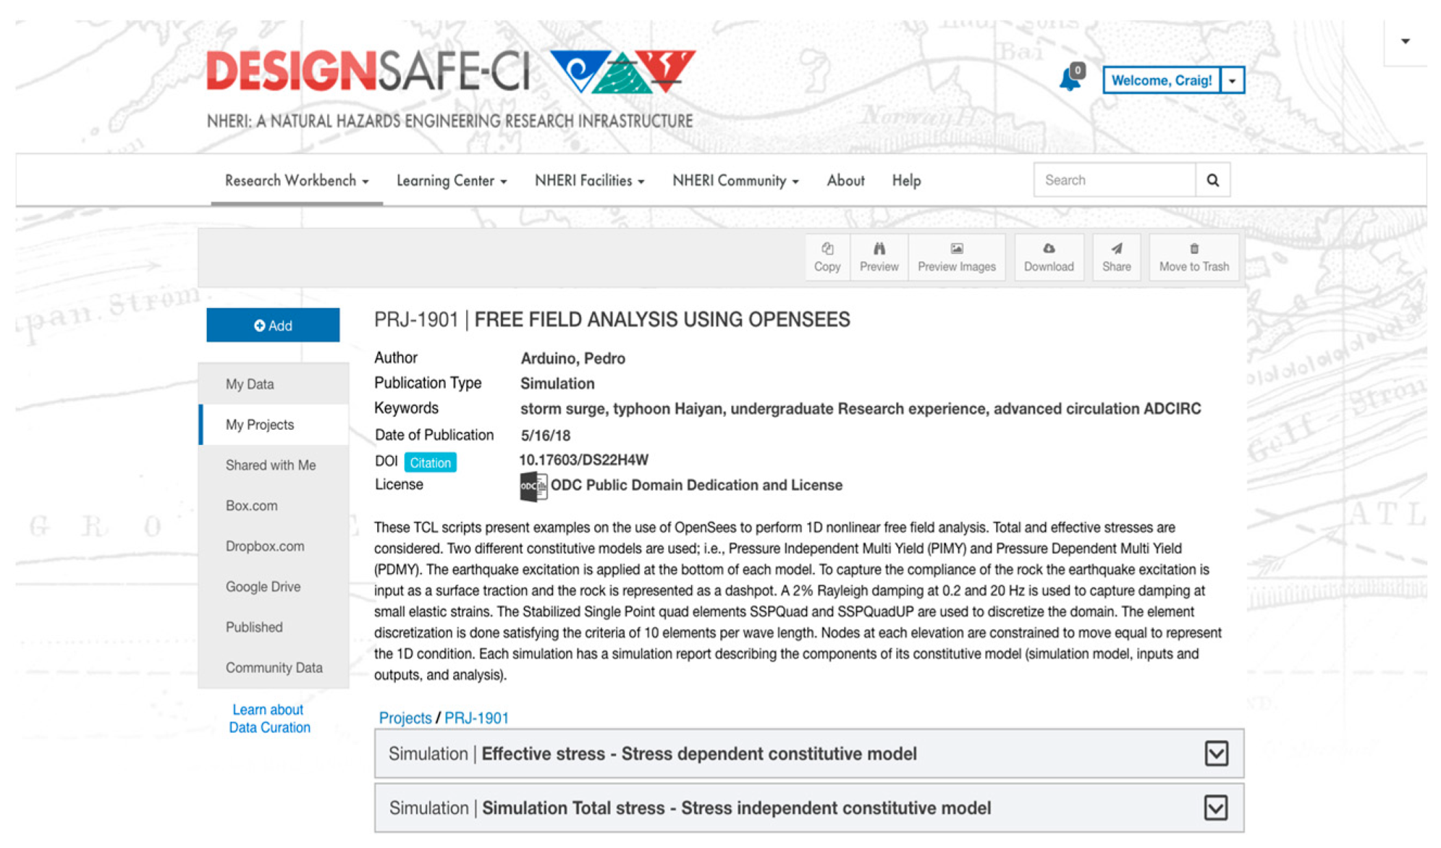Click the search magnifier button
This screenshot has width=1441, height=848.
pos(1212,180)
